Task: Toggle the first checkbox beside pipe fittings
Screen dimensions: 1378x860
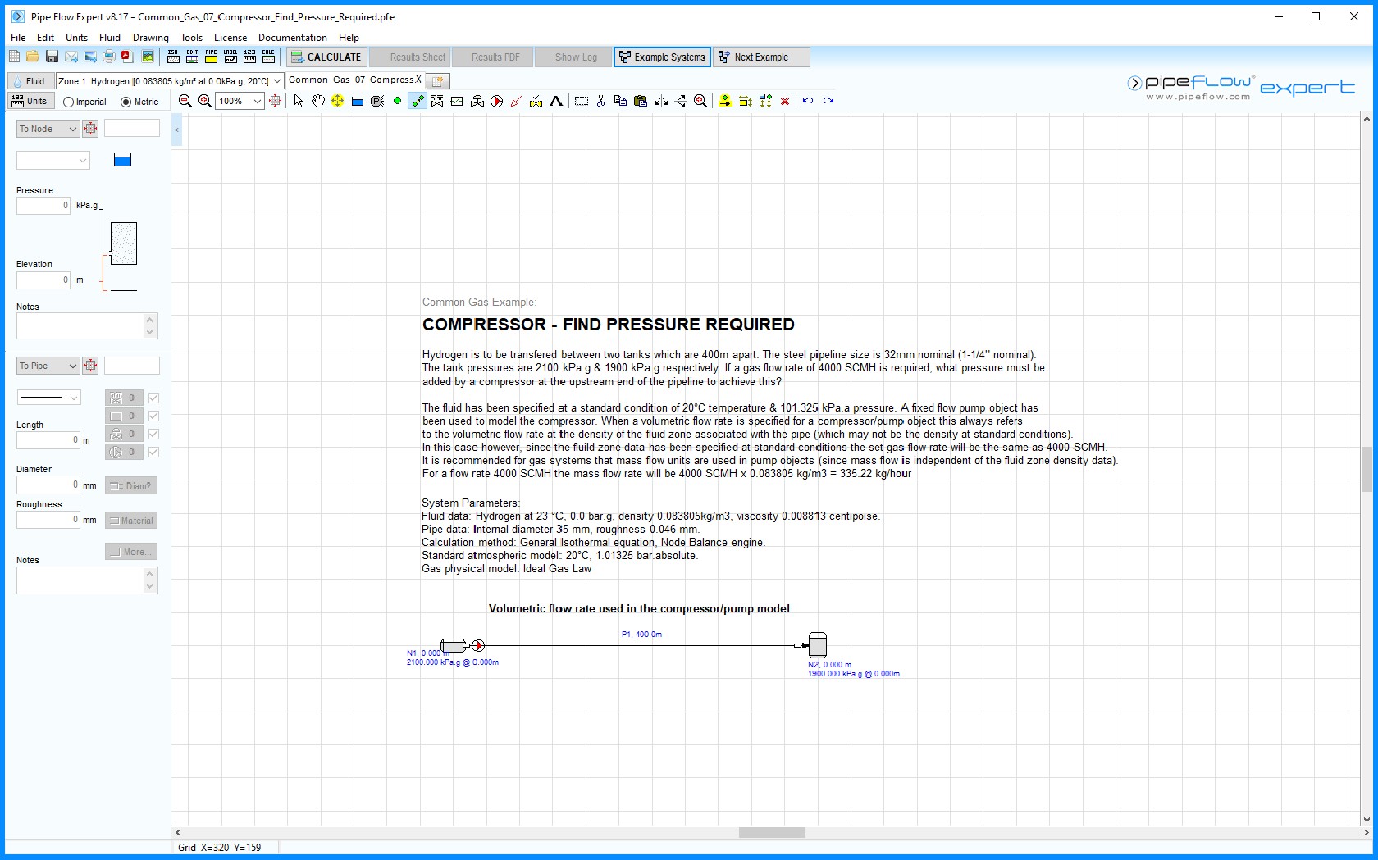Action: tap(153, 398)
